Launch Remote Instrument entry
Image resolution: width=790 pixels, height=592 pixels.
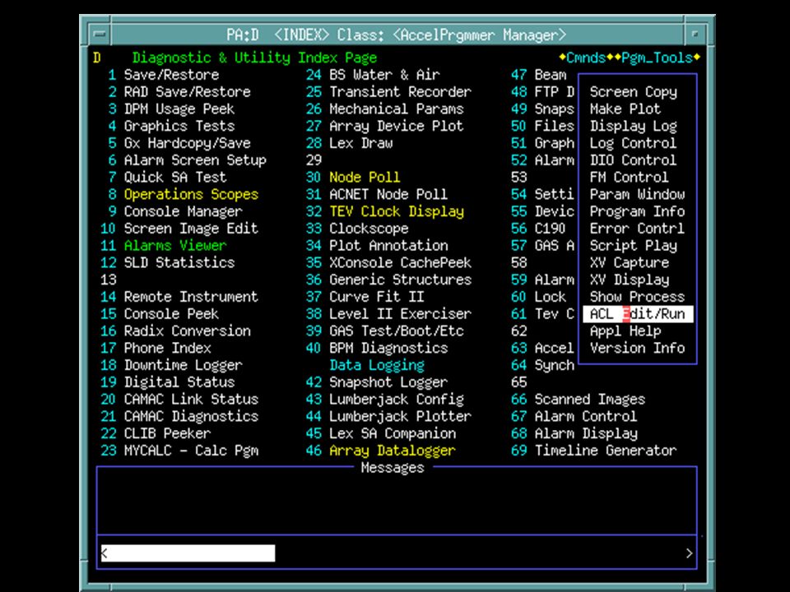coord(191,297)
